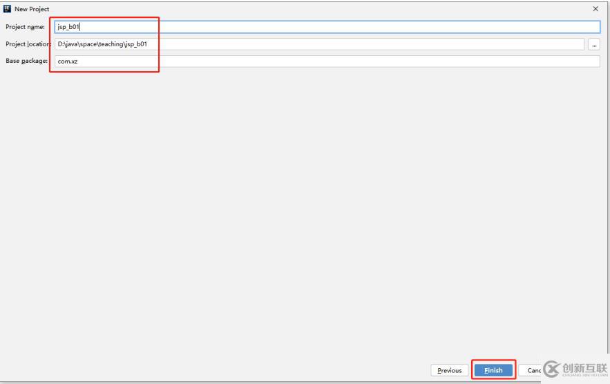Click the Finish button
The width and height of the screenshot is (610, 384).
click(x=493, y=370)
